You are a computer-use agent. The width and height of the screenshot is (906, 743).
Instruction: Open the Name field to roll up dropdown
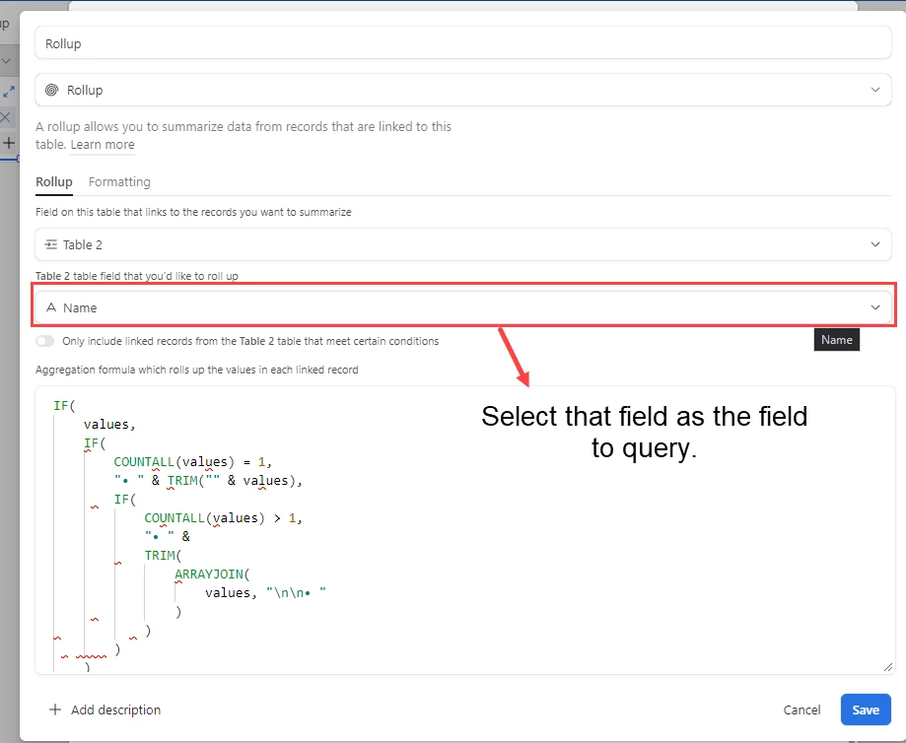coord(462,307)
